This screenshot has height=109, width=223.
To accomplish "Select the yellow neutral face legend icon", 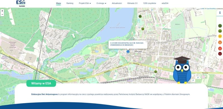I will tap(220, 36).
